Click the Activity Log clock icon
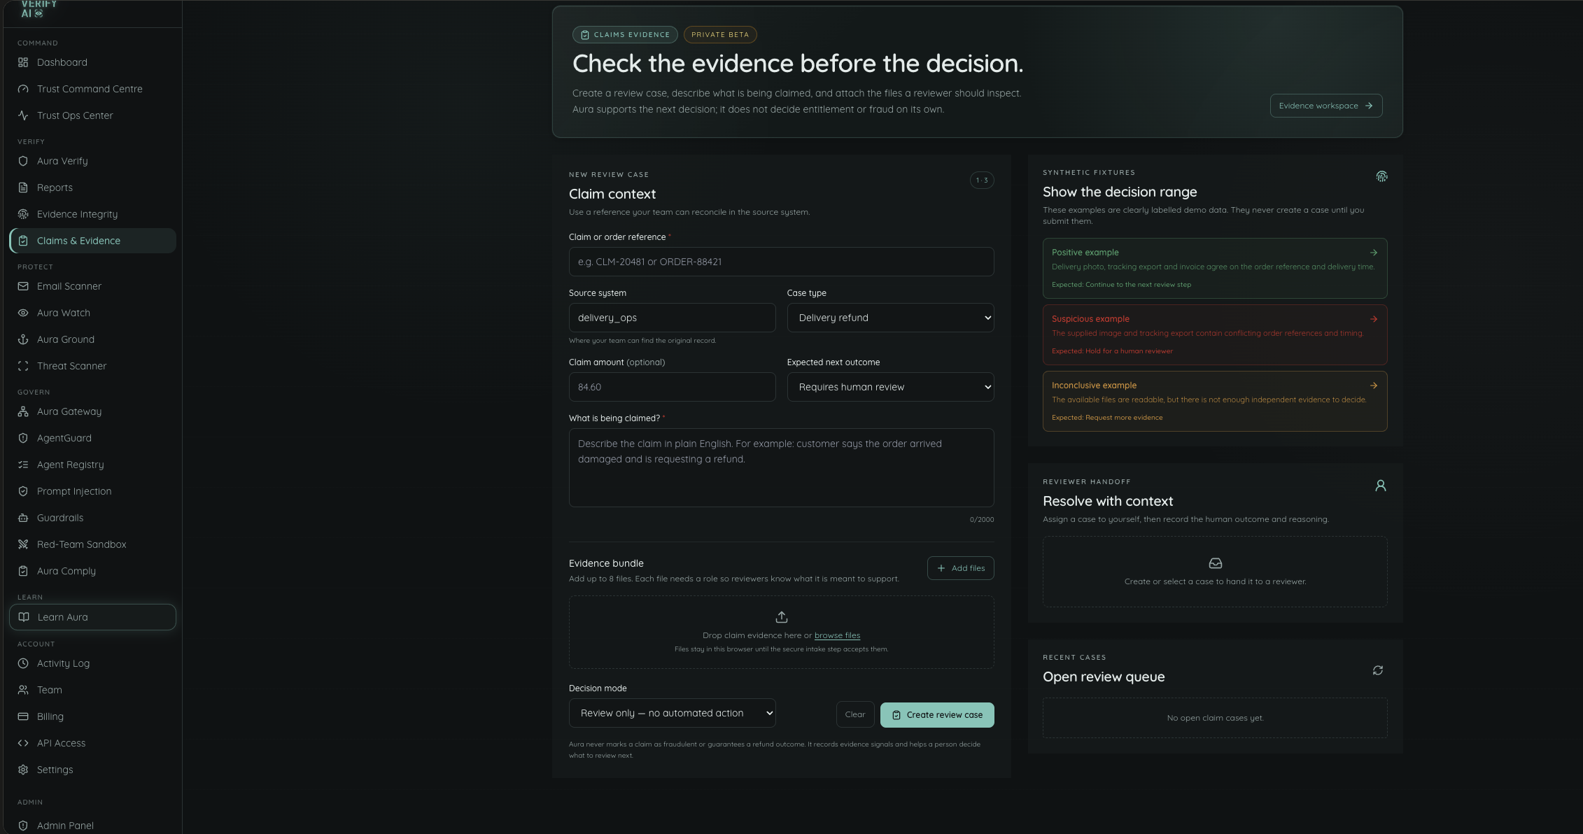 [23, 663]
